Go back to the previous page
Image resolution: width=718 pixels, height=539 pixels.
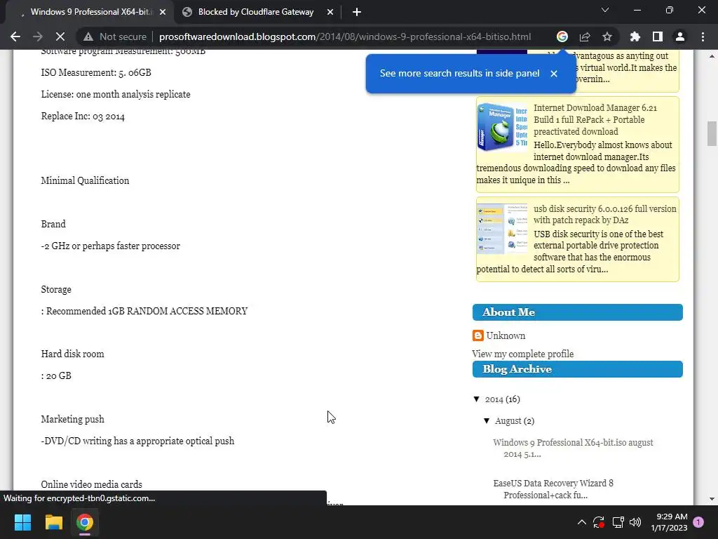point(15,36)
